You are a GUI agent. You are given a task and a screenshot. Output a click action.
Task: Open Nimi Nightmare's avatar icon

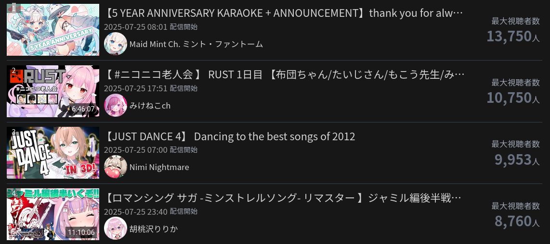tap(116, 167)
